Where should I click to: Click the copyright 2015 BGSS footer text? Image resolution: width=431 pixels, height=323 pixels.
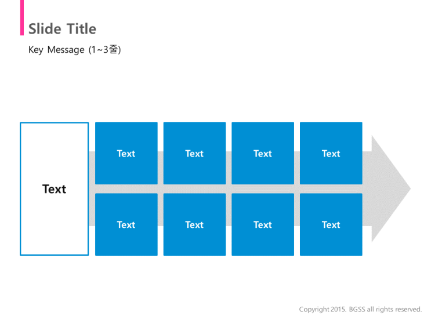click(360, 309)
